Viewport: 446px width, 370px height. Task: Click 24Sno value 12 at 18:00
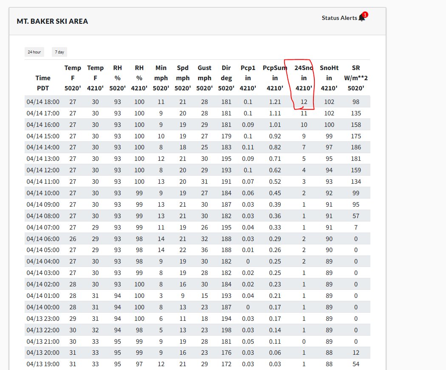pyautogui.click(x=304, y=102)
